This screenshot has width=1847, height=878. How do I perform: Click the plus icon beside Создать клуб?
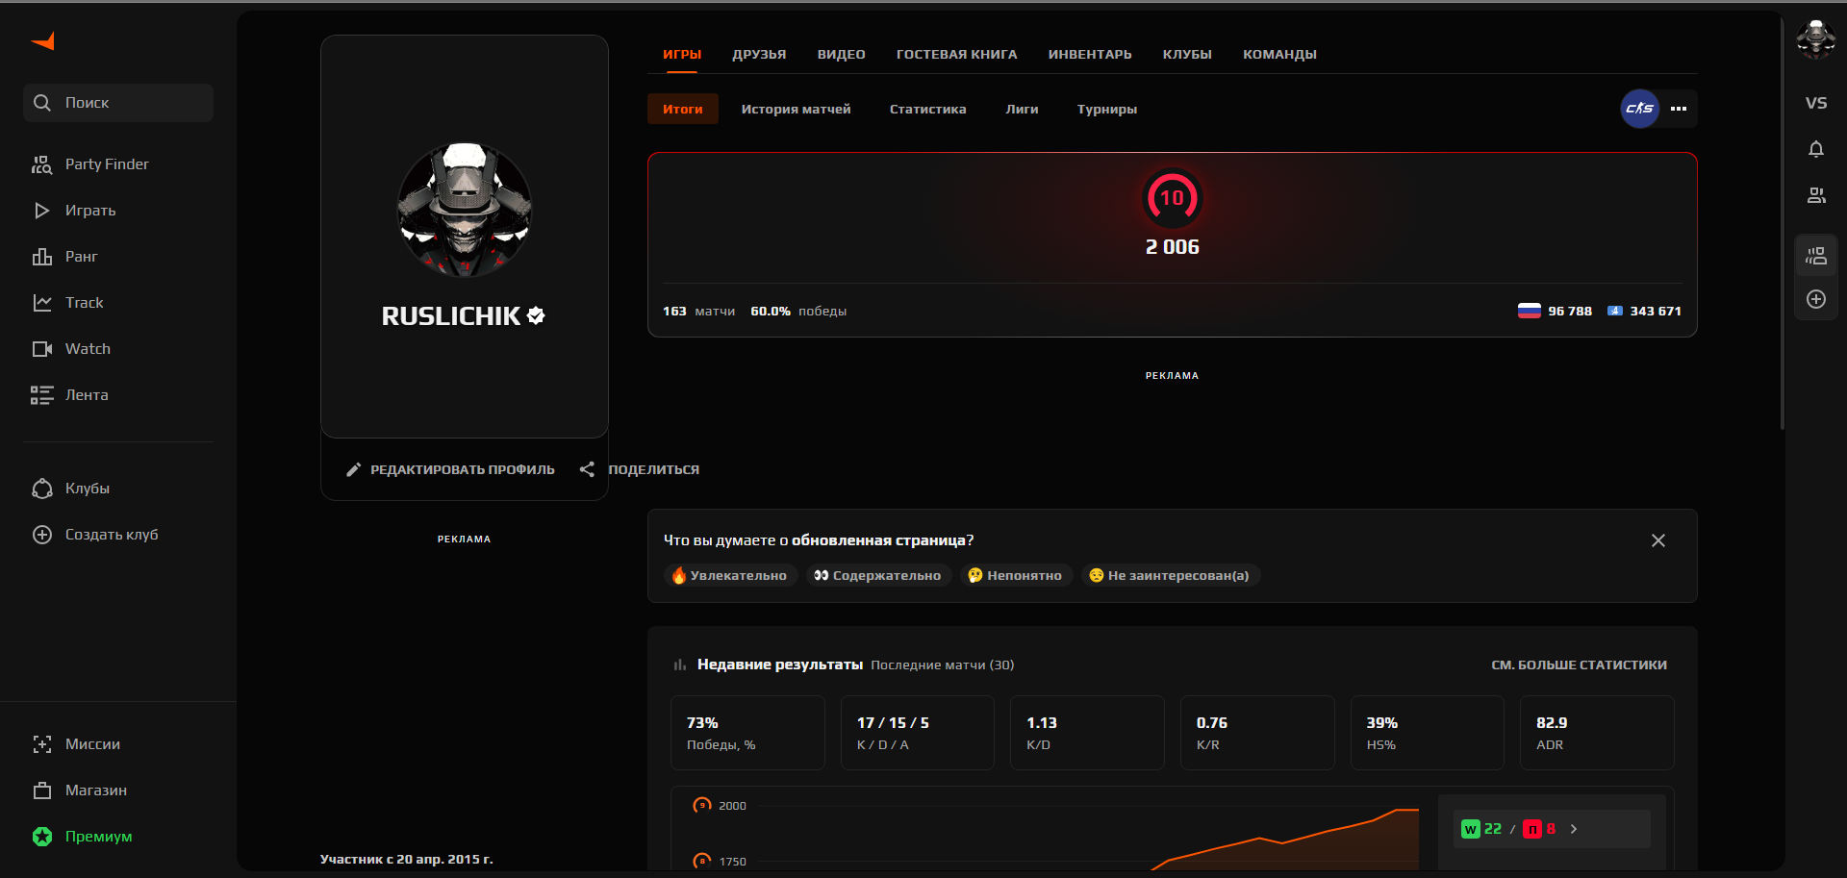(x=41, y=535)
